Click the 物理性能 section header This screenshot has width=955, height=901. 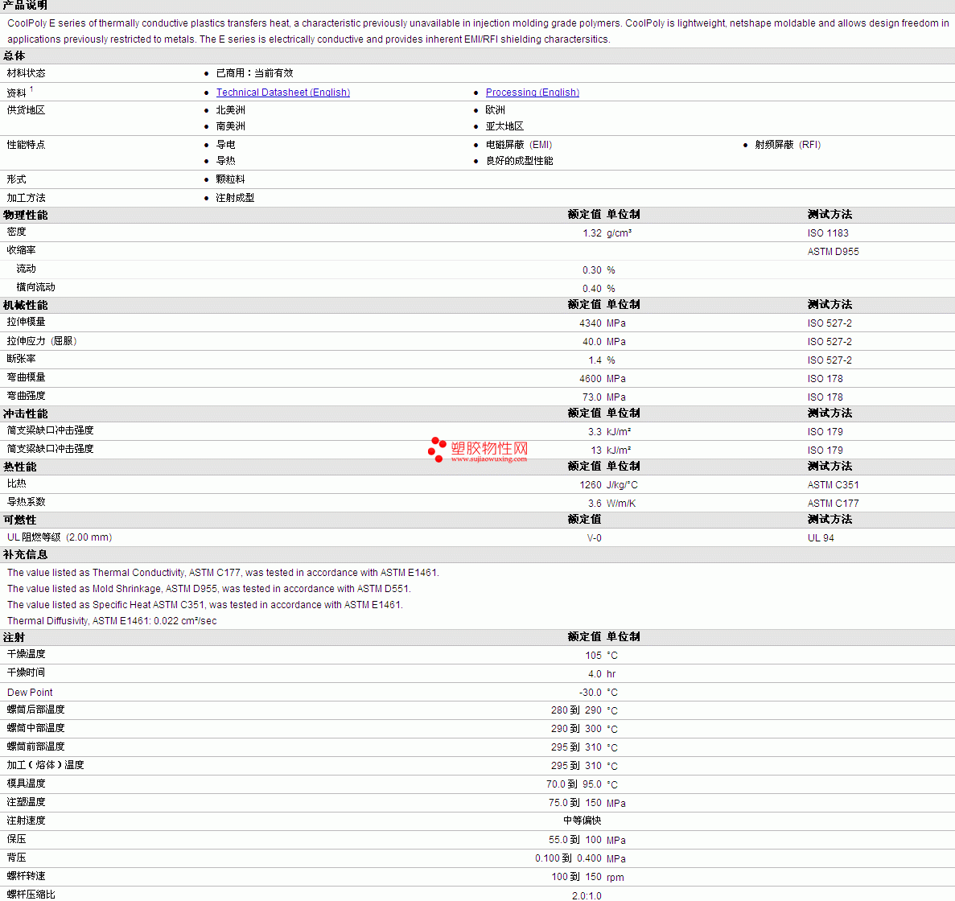[x=25, y=215]
